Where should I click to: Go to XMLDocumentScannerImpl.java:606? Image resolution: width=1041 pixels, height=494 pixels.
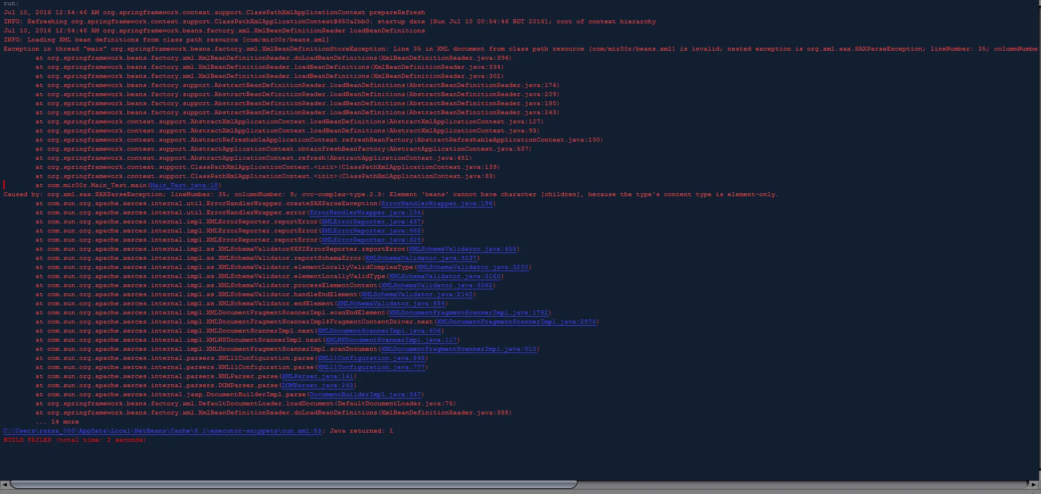379,331
